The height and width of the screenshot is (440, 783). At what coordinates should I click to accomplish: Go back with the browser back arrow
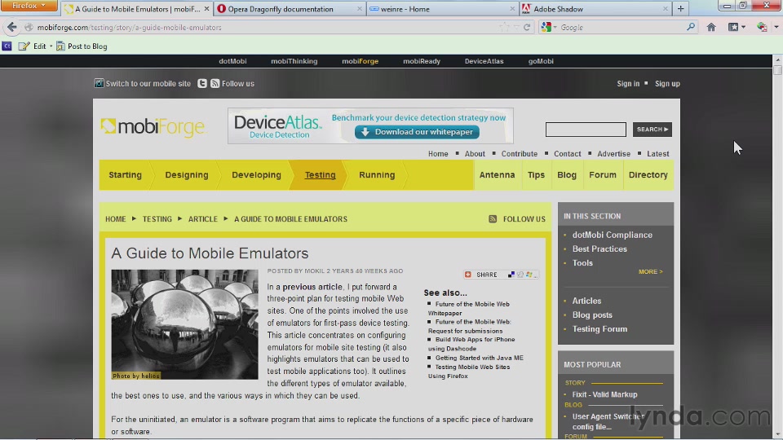[12, 28]
